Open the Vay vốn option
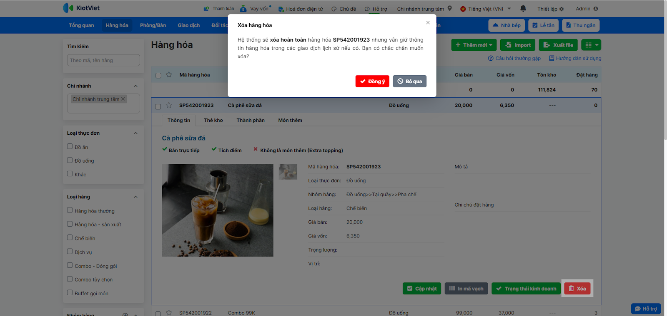 255,9
